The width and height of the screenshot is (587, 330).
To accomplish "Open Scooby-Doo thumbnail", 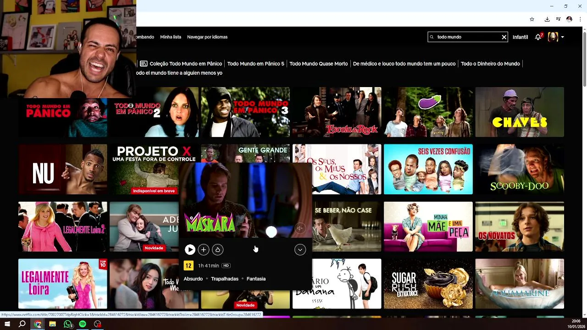I will pos(520,169).
